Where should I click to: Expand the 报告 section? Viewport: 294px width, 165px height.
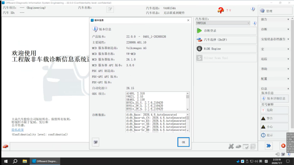tap(275, 19)
